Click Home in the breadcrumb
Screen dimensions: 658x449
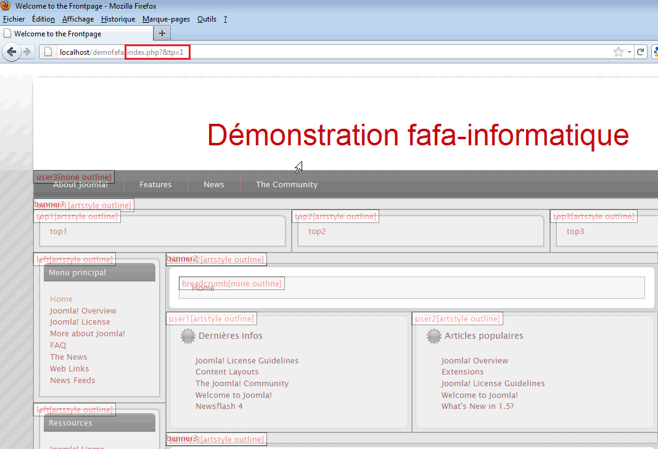tap(203, 288)
